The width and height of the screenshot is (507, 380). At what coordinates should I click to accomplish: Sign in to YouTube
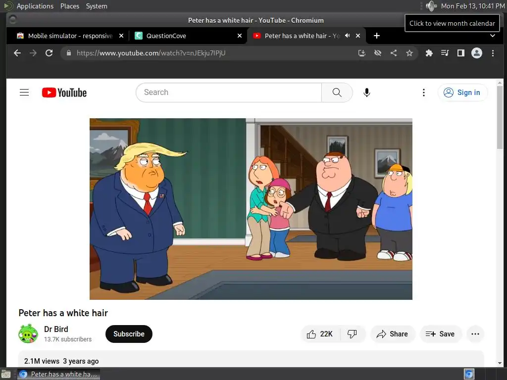click(x=462, y=93)
